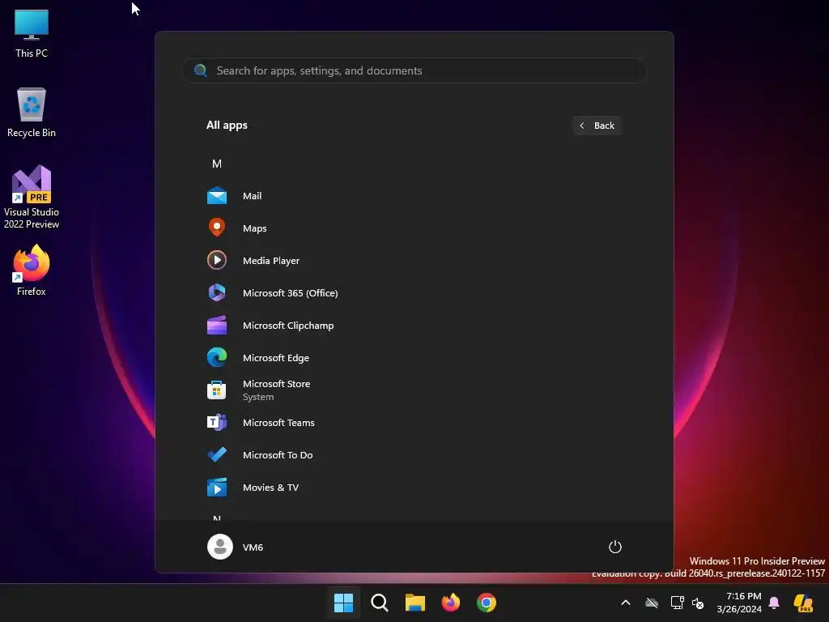This screenshot has width=829, height=622.
Task: Go Back from All apps list
Action: [x=597, y=126]
